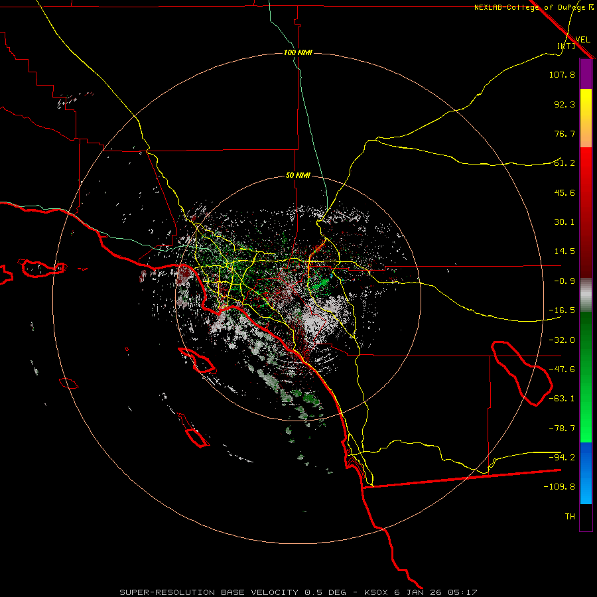Image resolution: width=597 pixels, height=597 pixels.
Task: Click the TH legend label
Action: 570,517
